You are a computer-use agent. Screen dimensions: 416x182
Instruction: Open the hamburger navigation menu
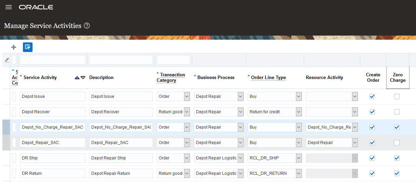click(x=9, y=7)
